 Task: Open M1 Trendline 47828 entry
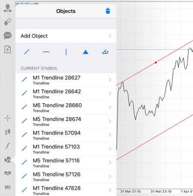(66, 190)
